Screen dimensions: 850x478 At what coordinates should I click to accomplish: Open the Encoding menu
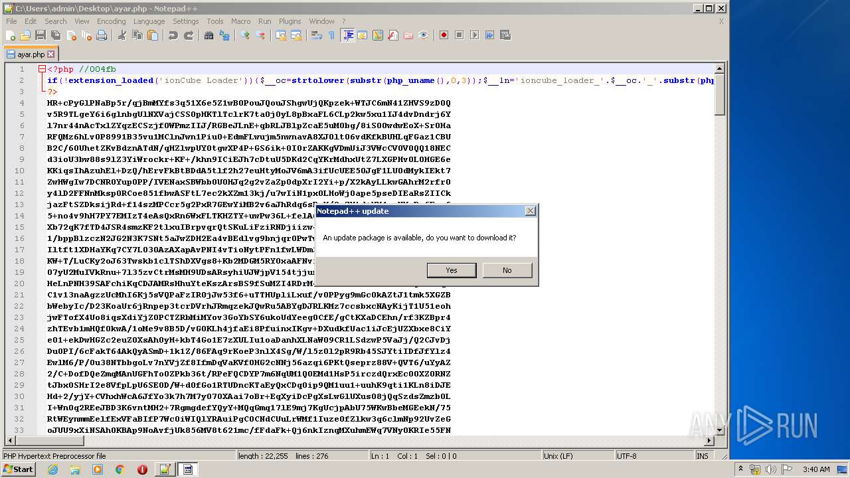tap(111, 21)
